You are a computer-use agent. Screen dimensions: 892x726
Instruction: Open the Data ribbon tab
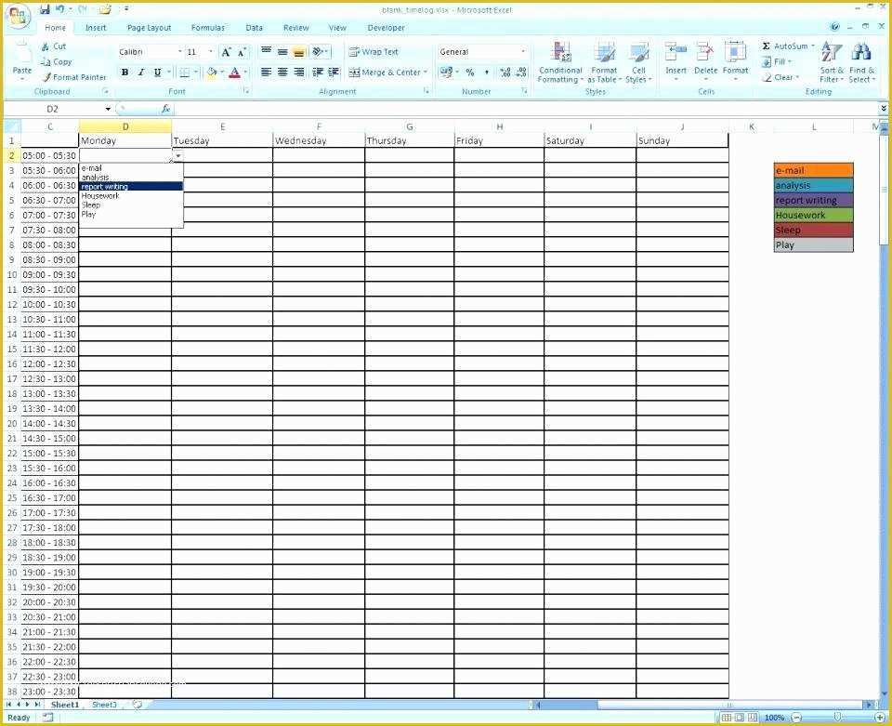click(254, 27)
